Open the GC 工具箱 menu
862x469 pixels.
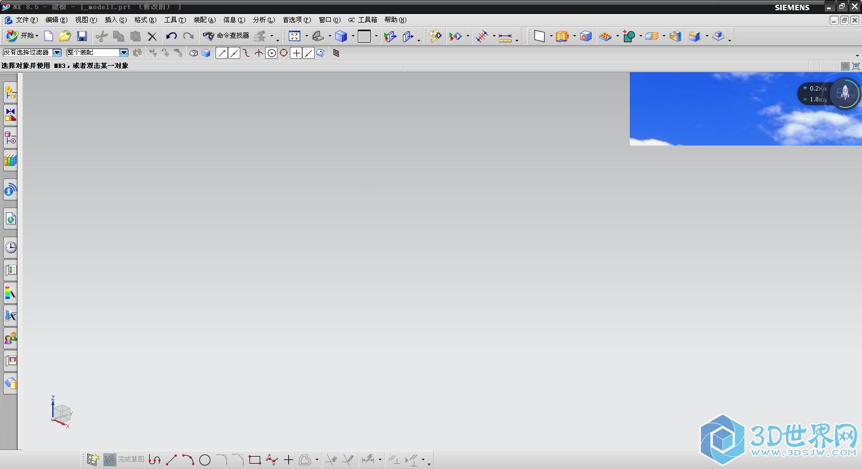363,20
